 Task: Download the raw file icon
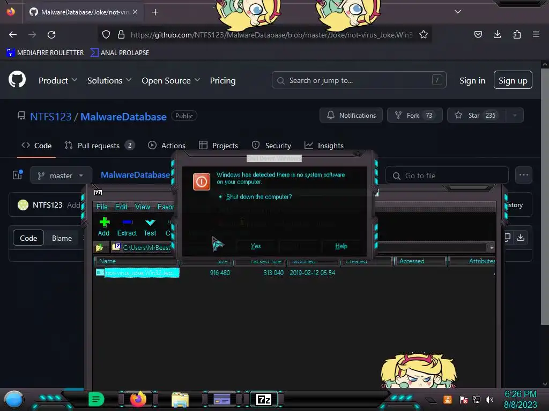(x=521, y=238)
